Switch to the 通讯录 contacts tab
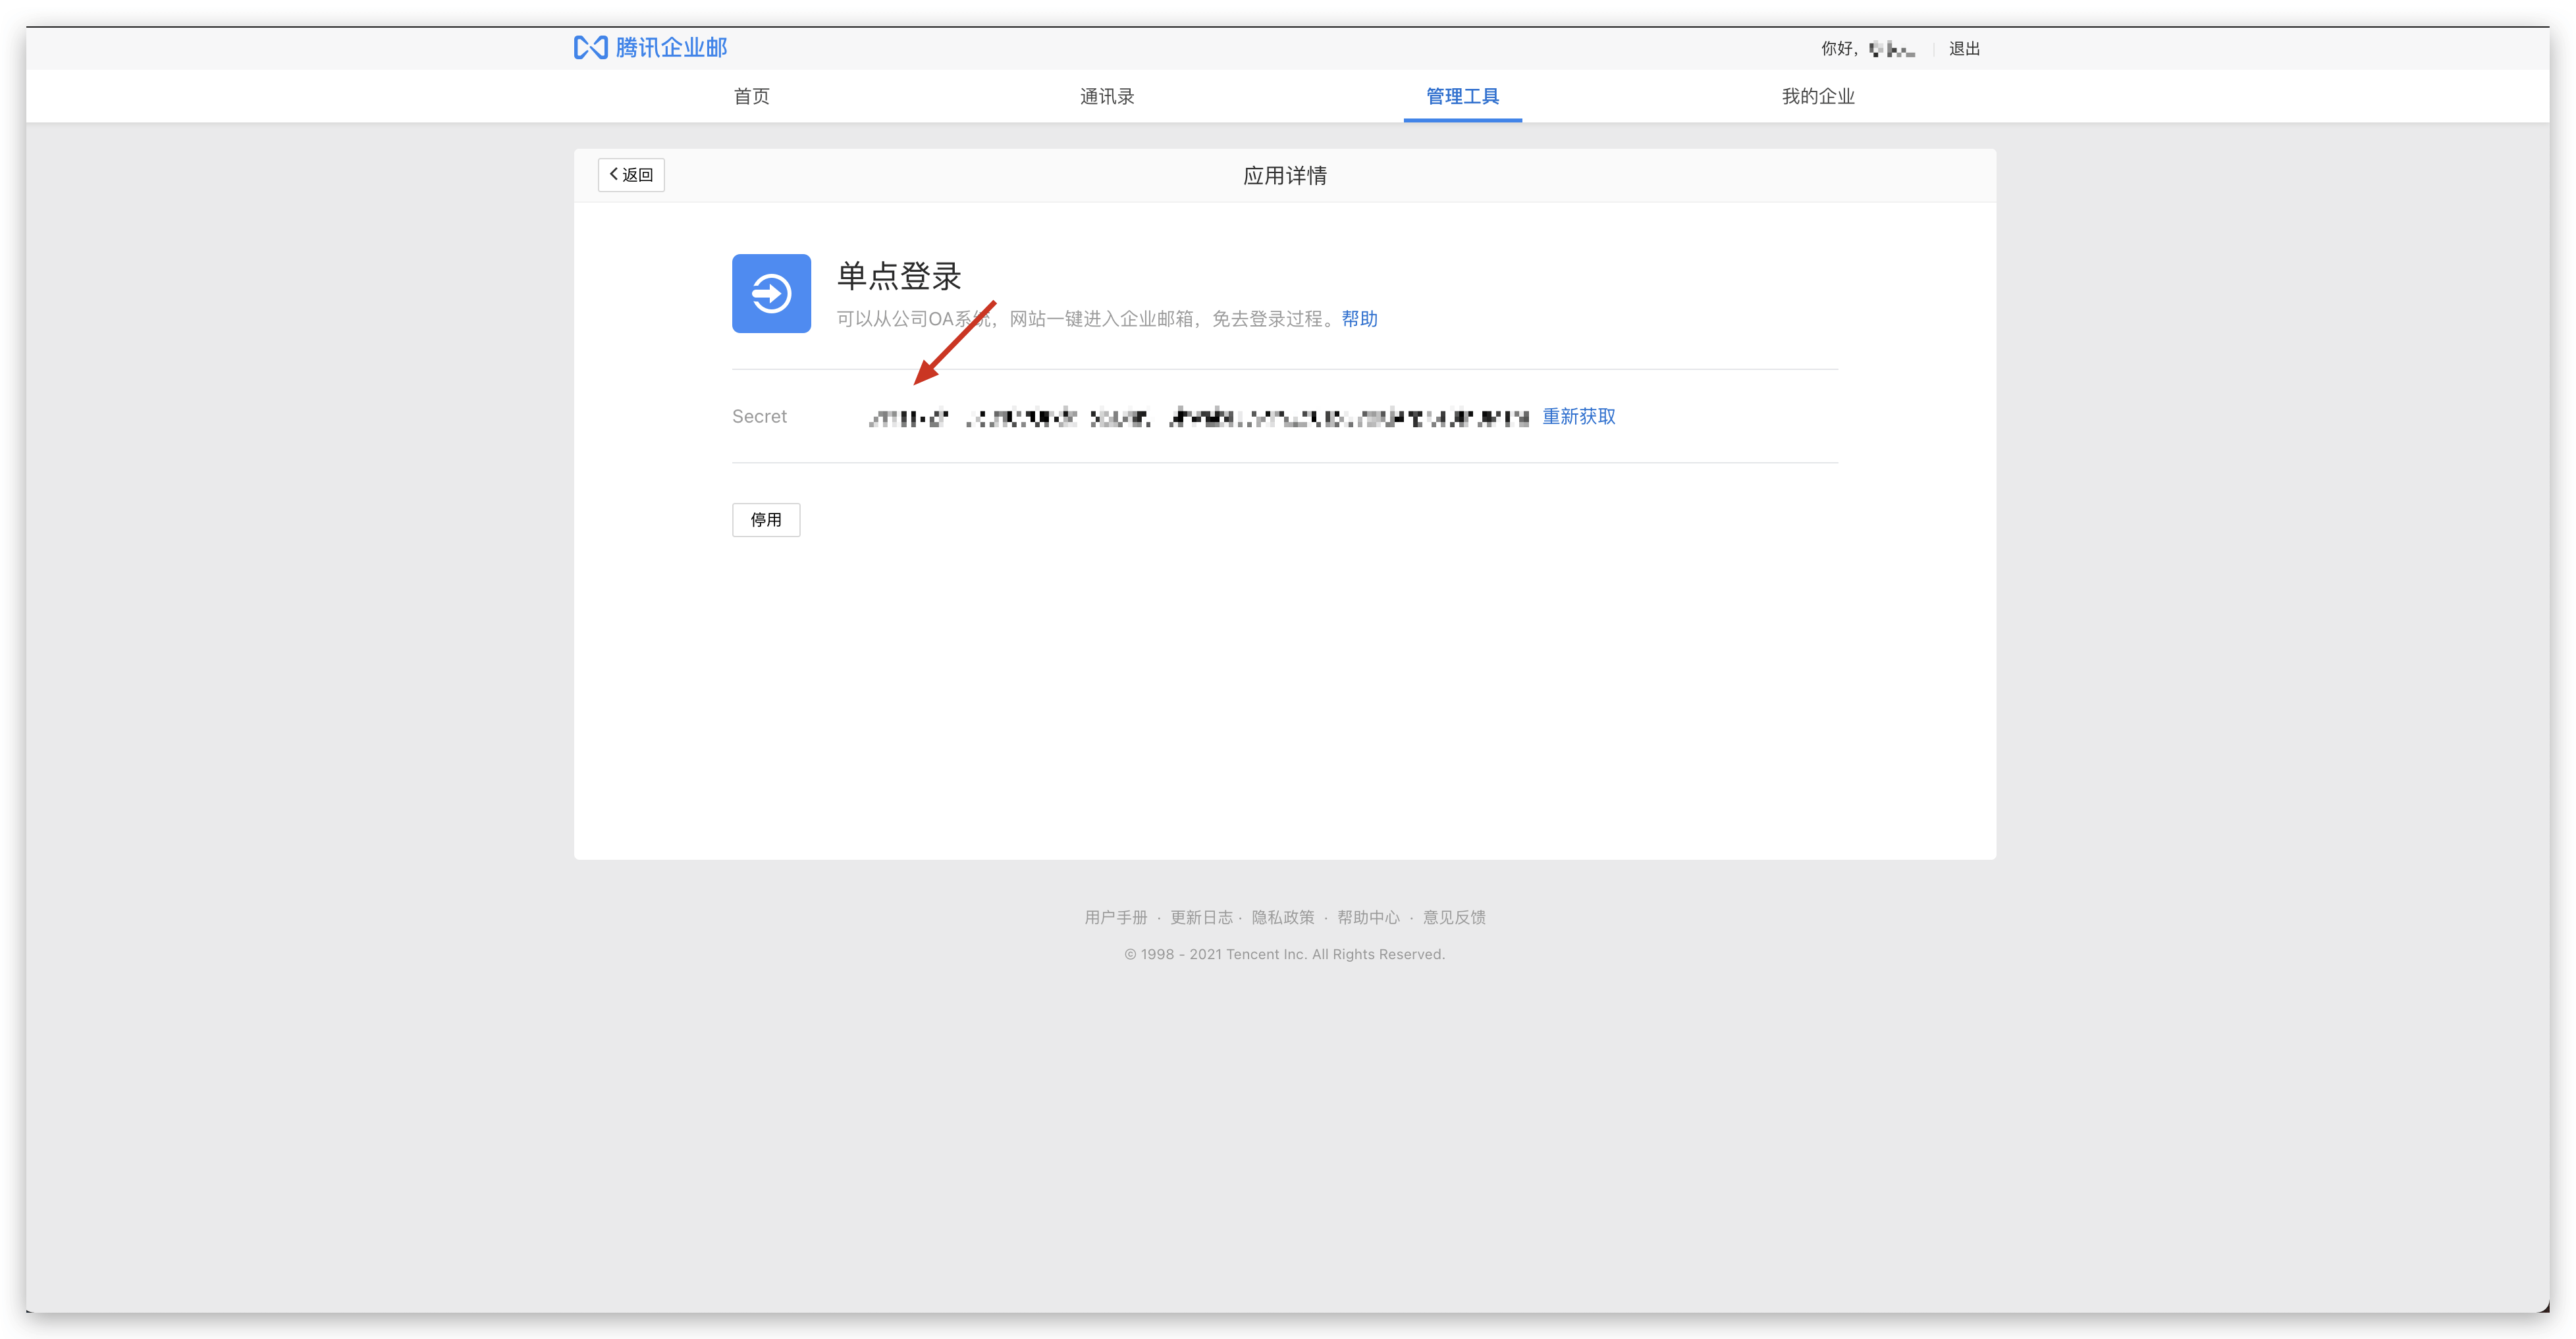This screenshot has width=2576, height=1339. pos(1106,96)
